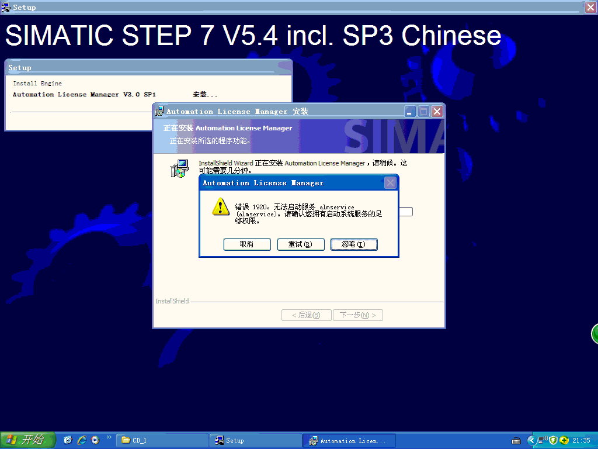
Task: Open the first Quick Launch icon beside 开始
Action: [68, 440]
